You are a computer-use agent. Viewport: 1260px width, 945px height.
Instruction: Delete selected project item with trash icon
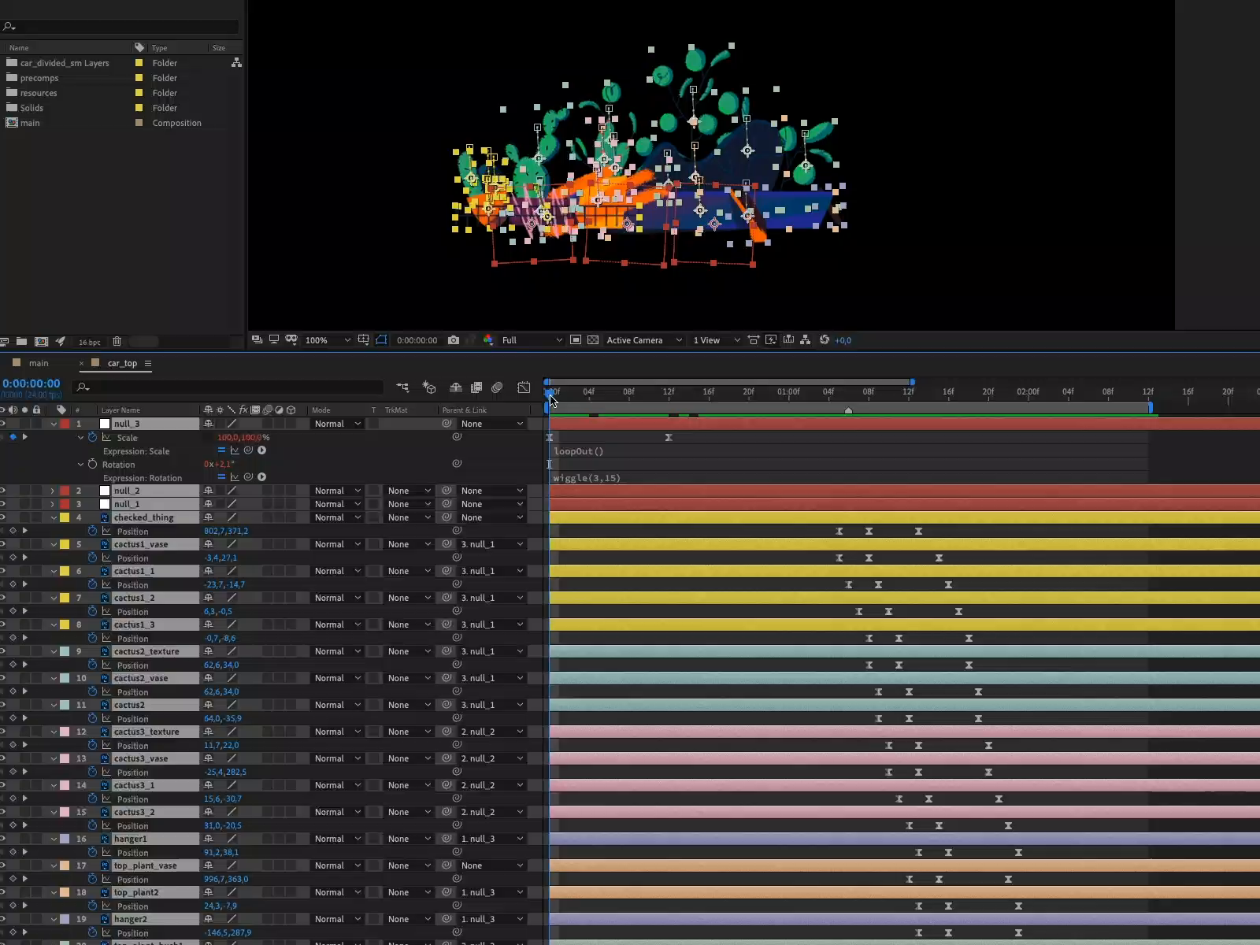click(x=117, y=342)
